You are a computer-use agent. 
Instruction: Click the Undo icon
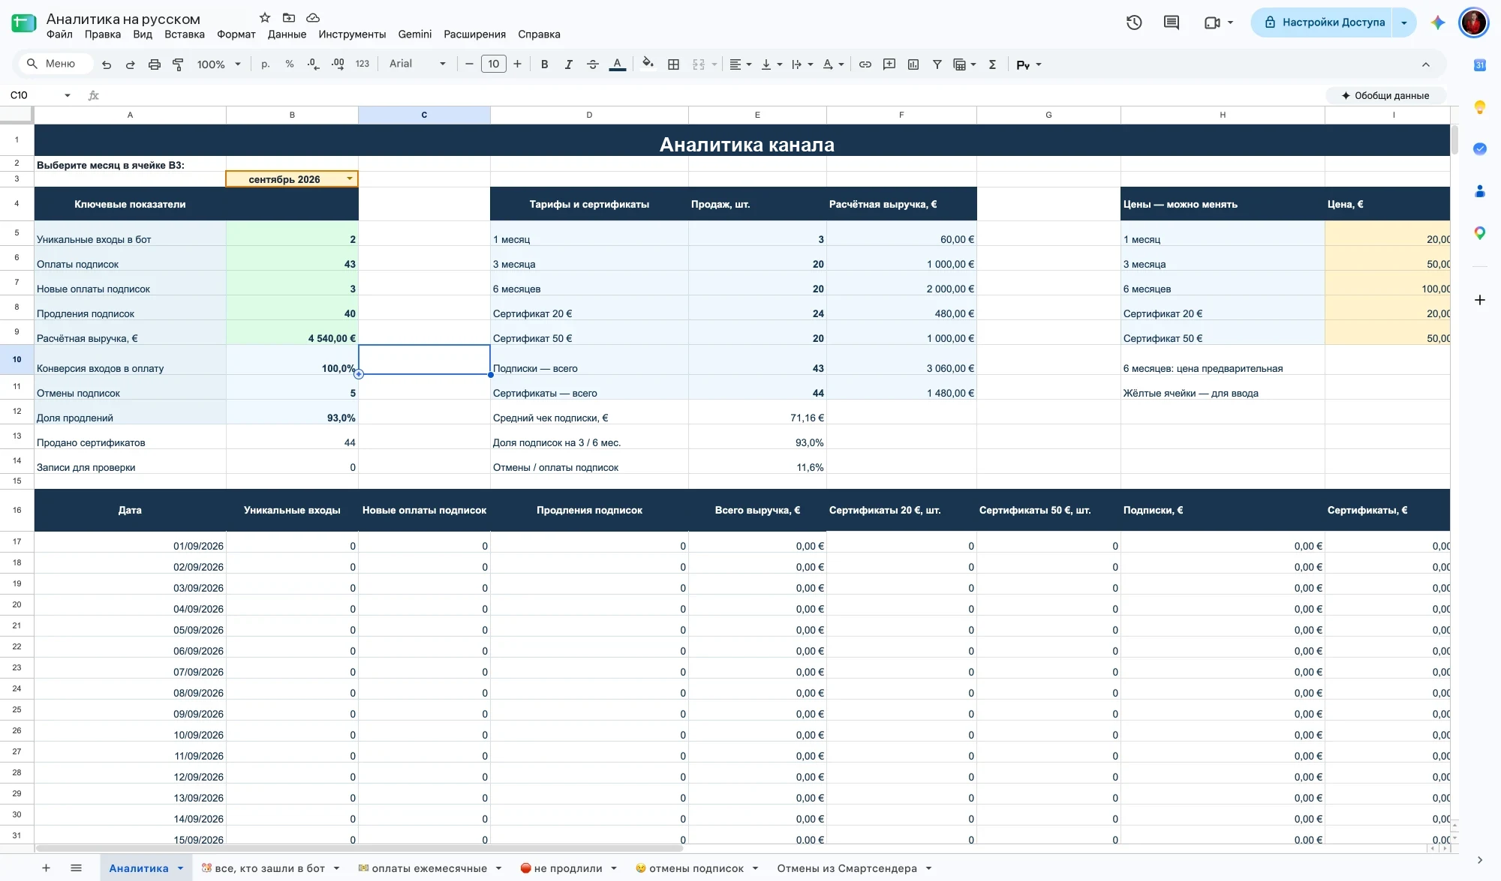(x=107, y=64)
